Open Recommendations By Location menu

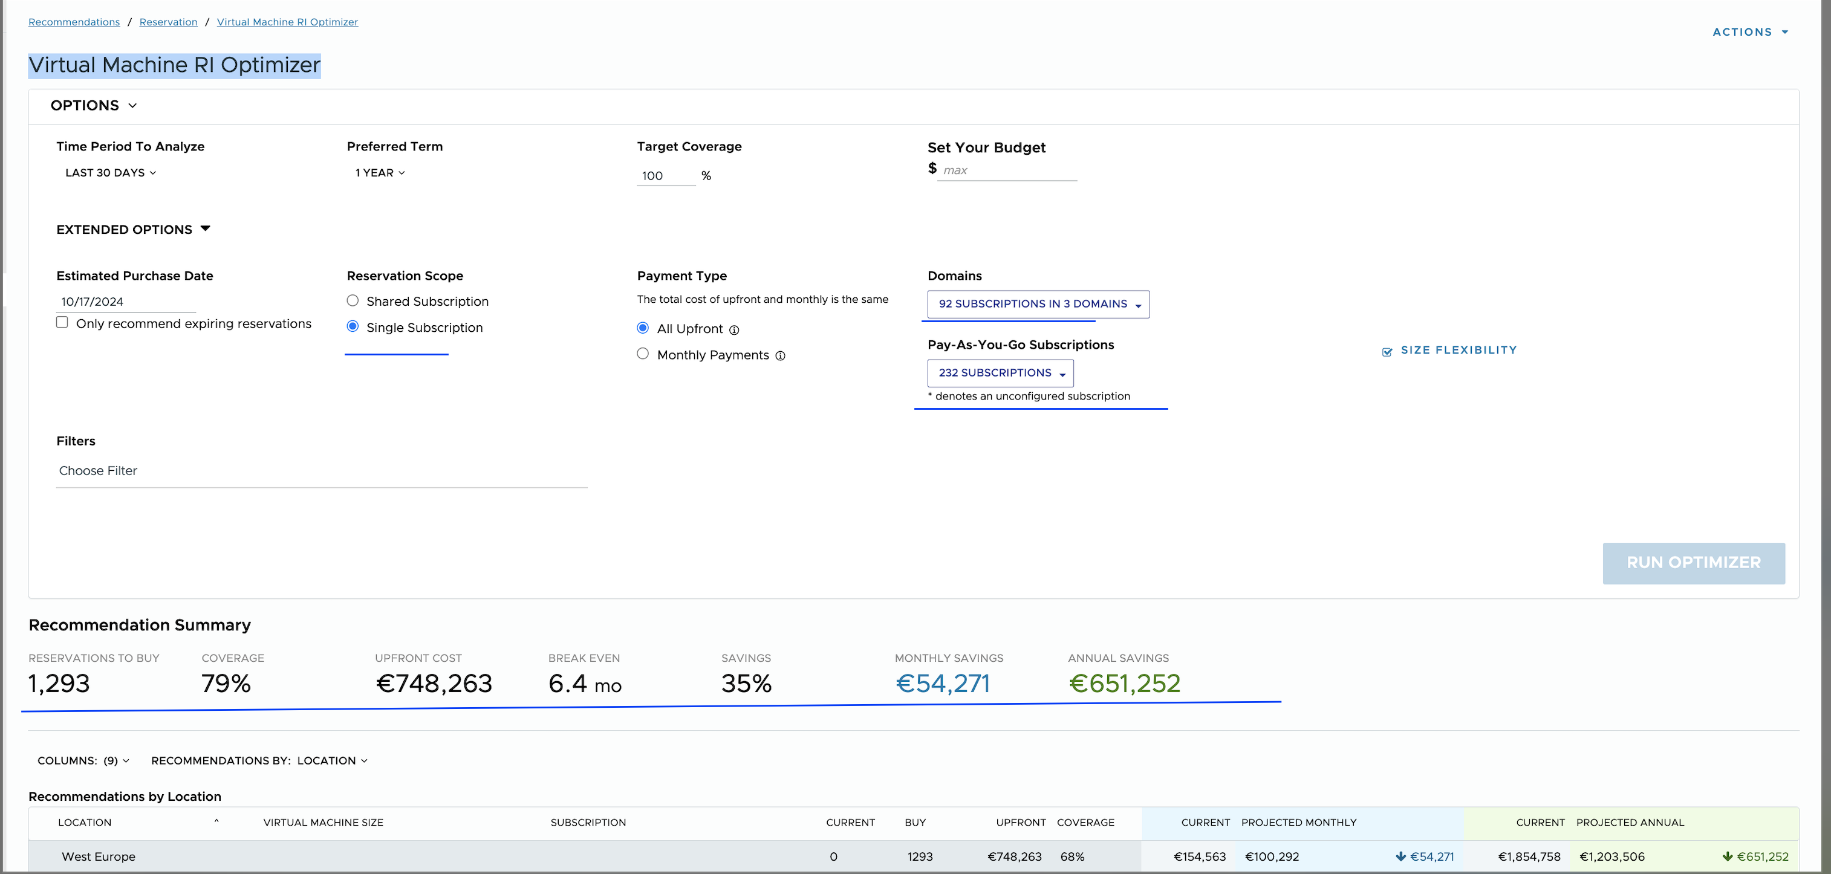pyautogui.click(x=259, y=760)
